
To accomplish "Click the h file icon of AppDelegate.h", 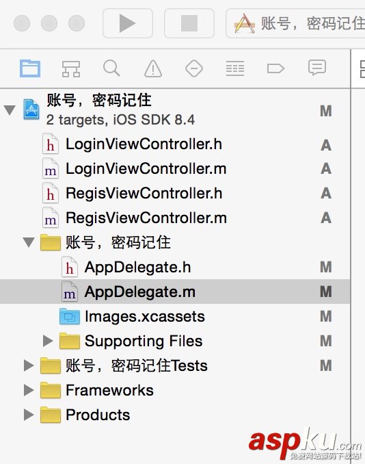I will pyautogui.click(x=70, y=267).
